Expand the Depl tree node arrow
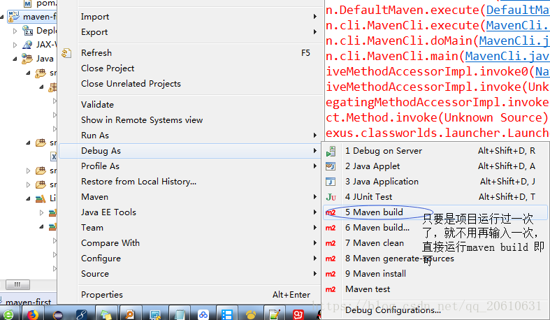The image size is (550, 320). [x=15, y=31]
